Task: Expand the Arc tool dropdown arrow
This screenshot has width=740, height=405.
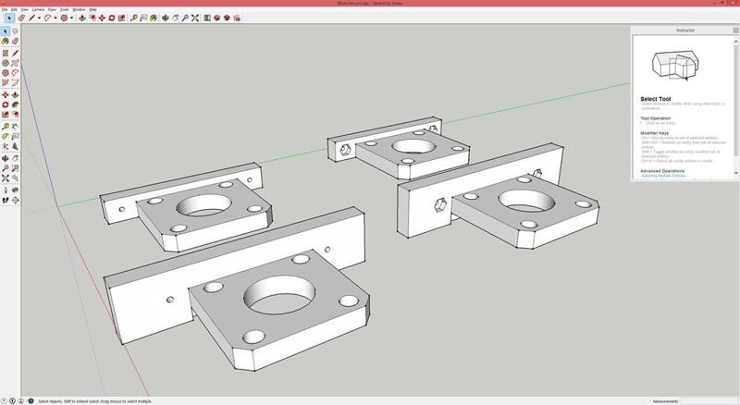Action: tap(55, 18)
